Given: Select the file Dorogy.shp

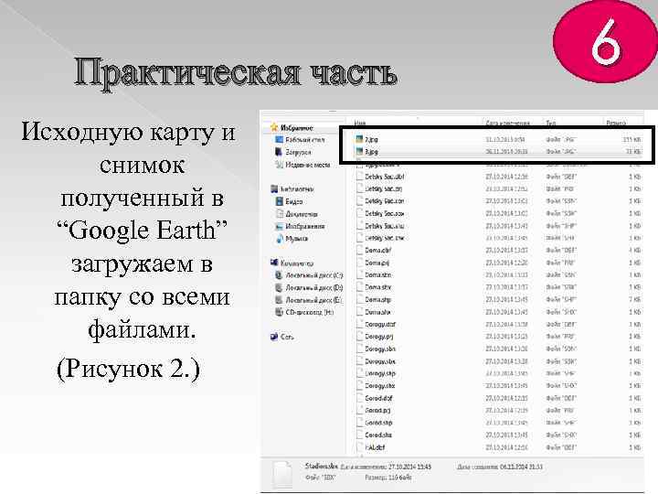Looking at the screenshot, I should pyautogui.click(x=380, y=373).
